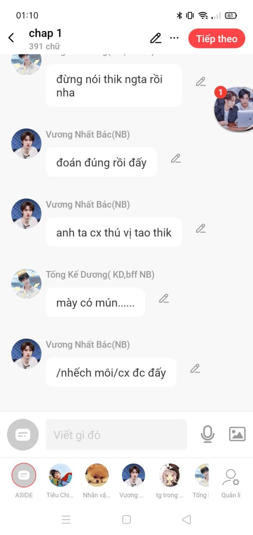Select the Tiêu Chi... character avatar

coord(60,481)
